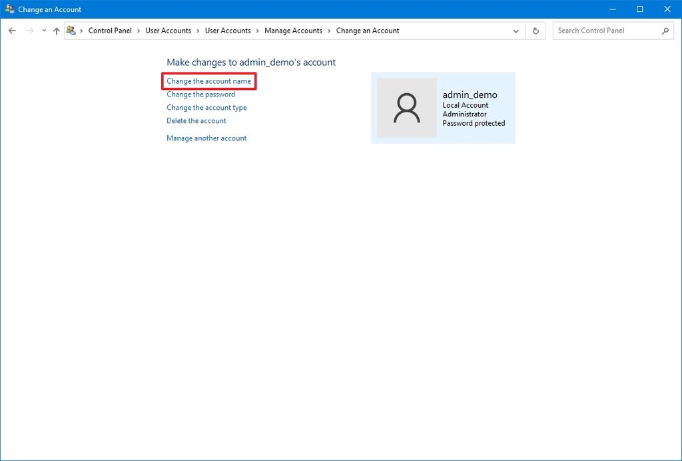682x461 pixels.
Task: Select Change the account name
Action: tap(208, 80)
